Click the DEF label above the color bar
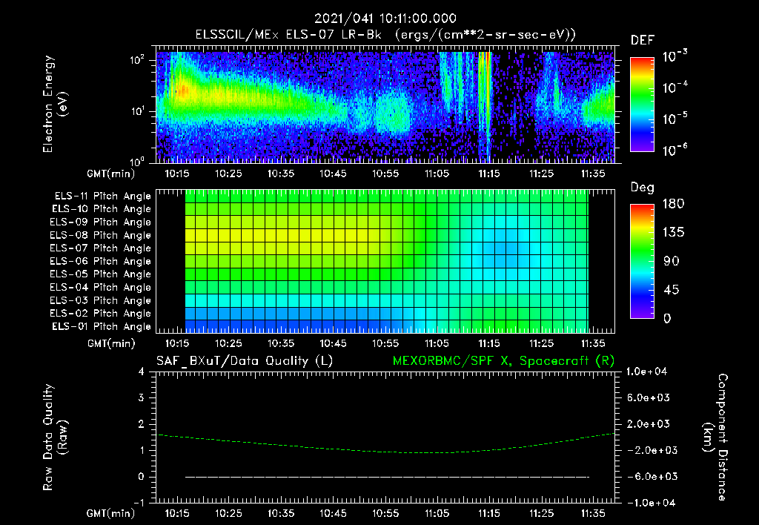Viewport: 759px width, 525px height. point(643,41)
